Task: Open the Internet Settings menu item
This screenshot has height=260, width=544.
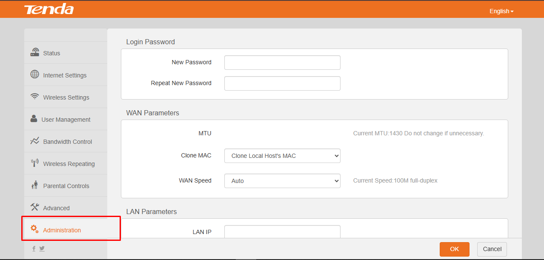Action: coord(65,75)
